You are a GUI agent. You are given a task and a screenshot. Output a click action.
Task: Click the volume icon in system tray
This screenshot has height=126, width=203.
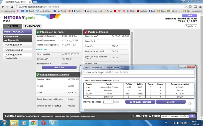(x=178, y=123)
